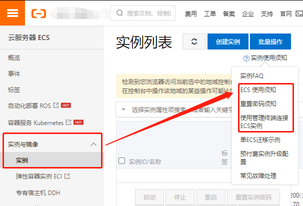The height and width of the screenshot is (206, 303).
Task: Click the search magnifier icon
Action: [119, 13]
